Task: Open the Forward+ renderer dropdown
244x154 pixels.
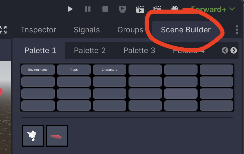Action: (213, 9)
